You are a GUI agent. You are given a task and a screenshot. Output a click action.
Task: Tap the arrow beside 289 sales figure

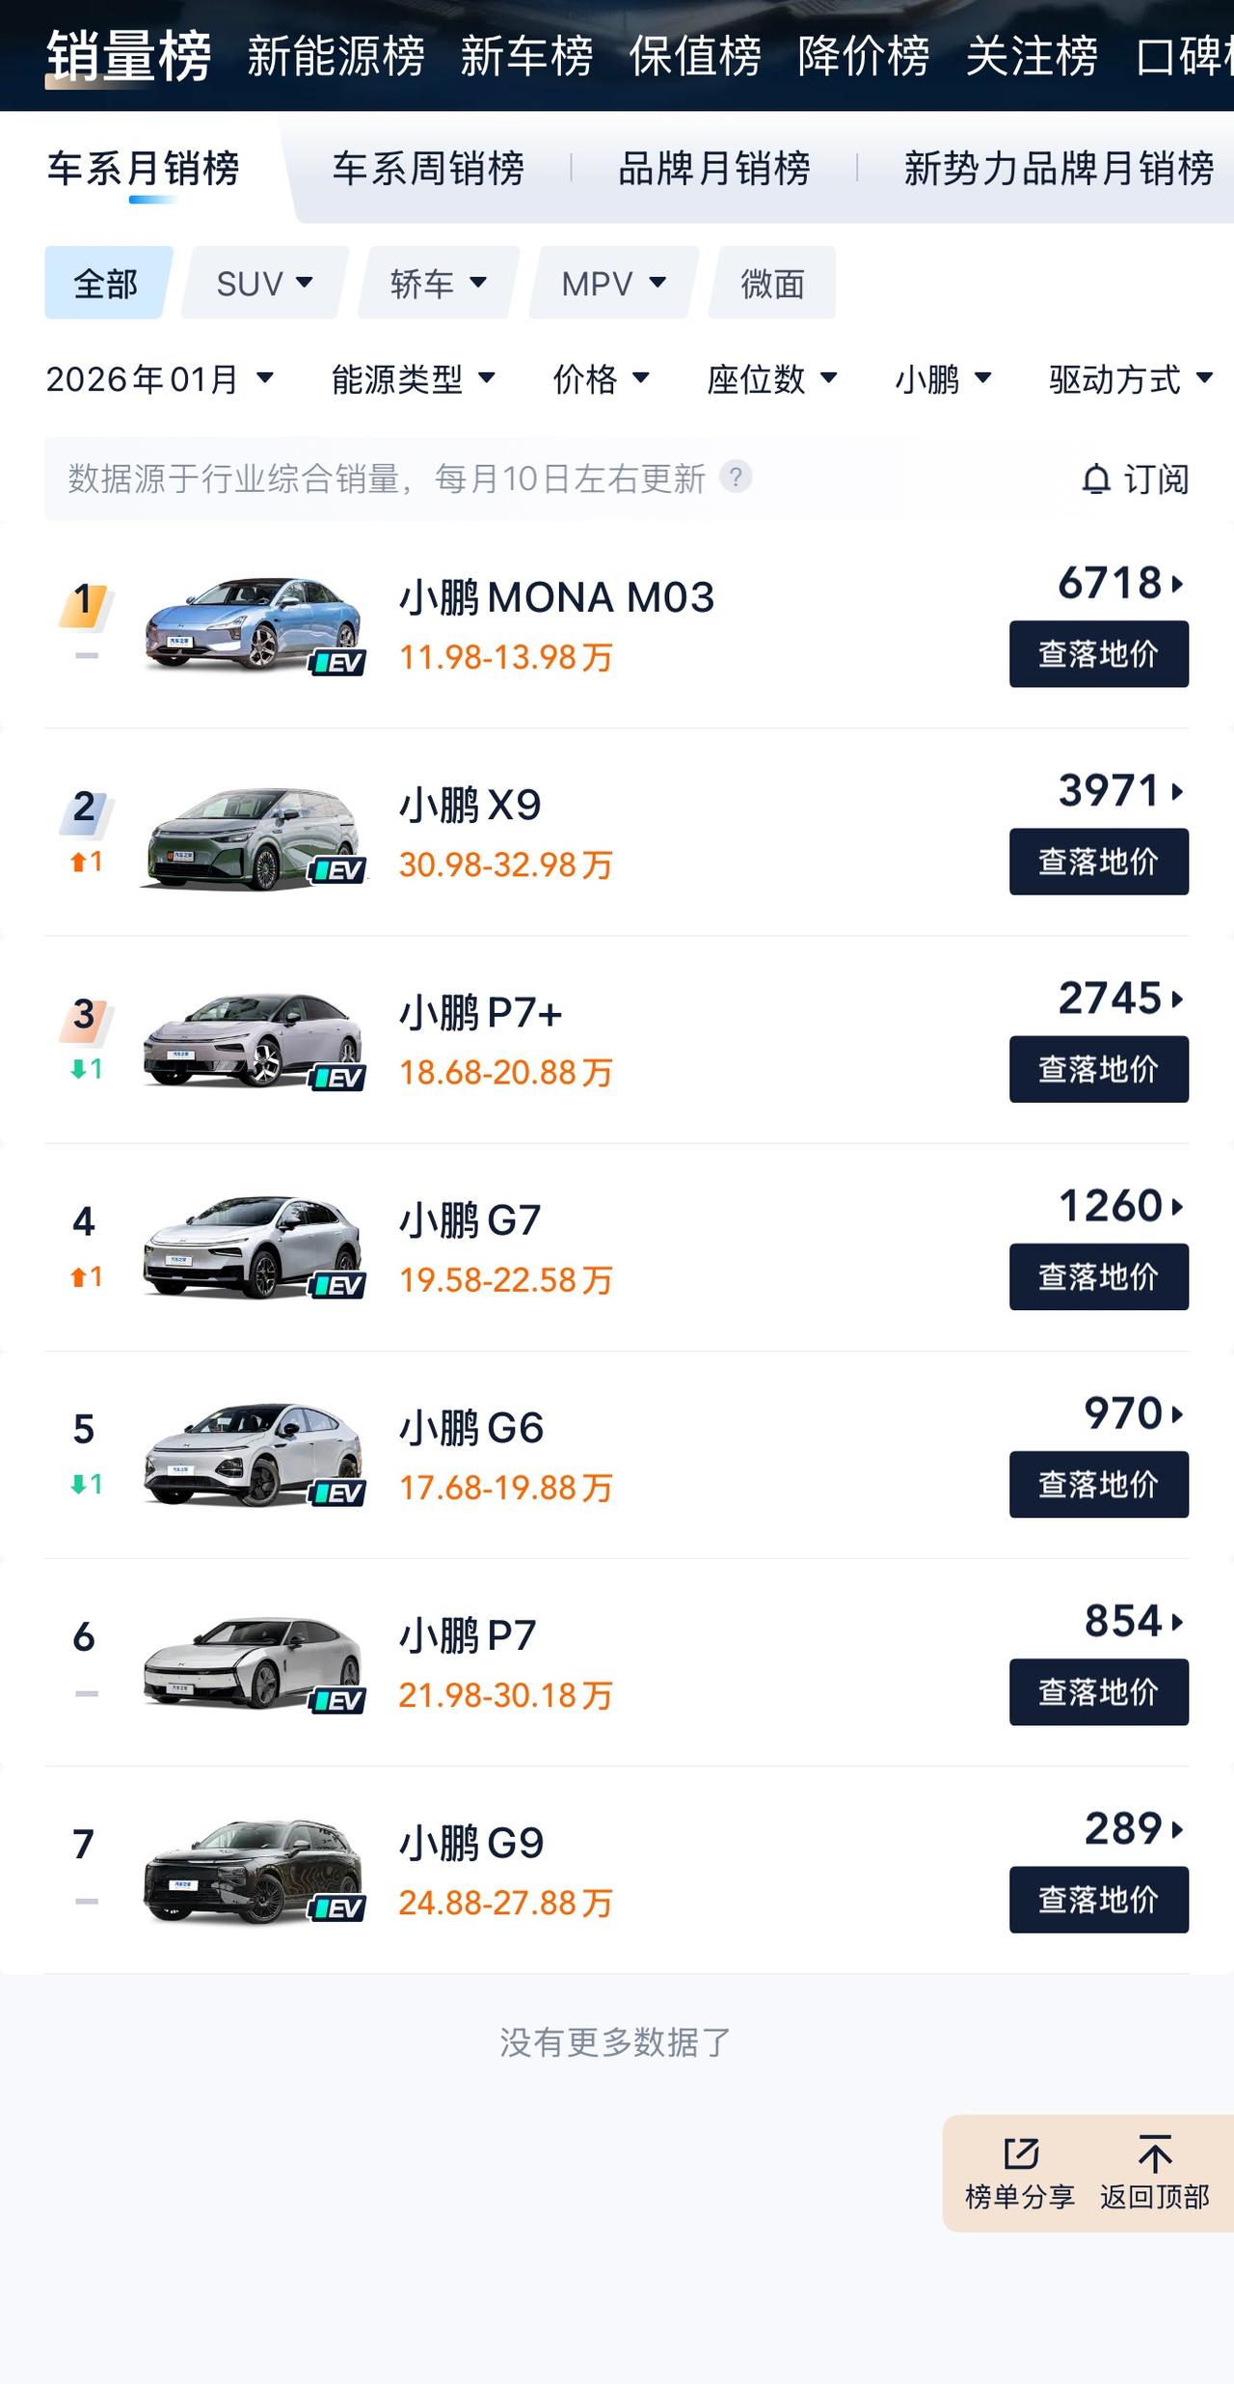tap(1177, 1829)
